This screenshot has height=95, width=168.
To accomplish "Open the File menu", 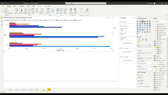I will pyautogui.click(x=3, y=6).
